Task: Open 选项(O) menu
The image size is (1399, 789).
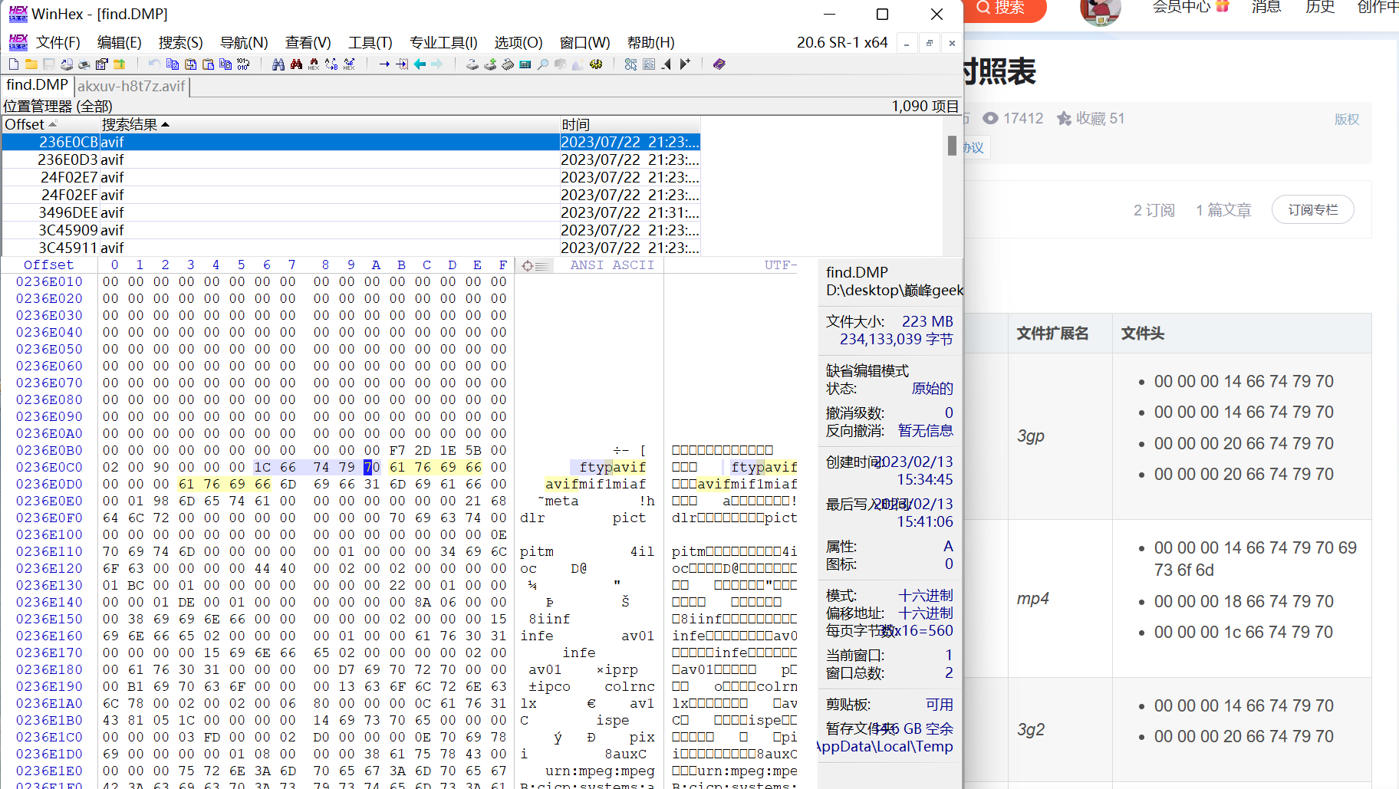Action: point(518,42)
